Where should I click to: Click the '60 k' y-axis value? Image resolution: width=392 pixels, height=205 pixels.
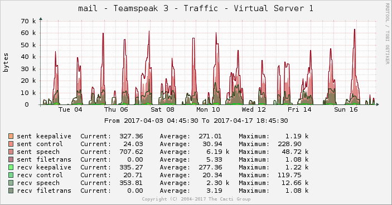click(28, 33)
